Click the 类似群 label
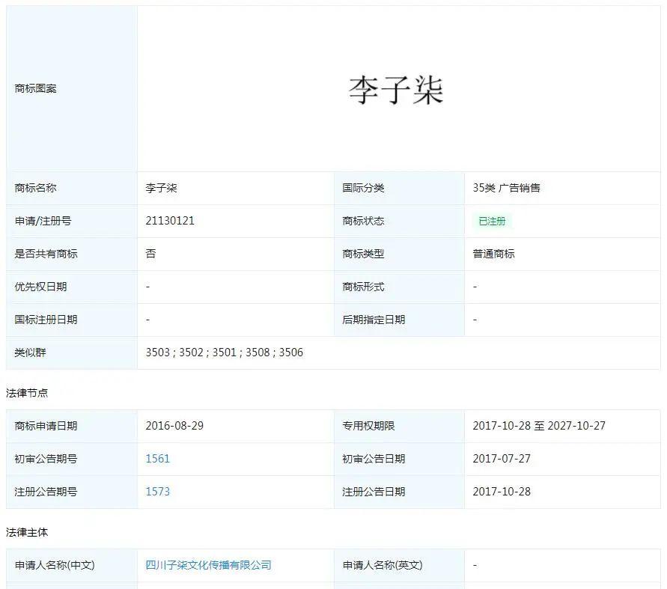This screenshot has width=667, height=589. (30, 353)
